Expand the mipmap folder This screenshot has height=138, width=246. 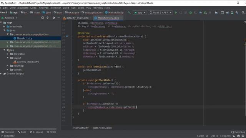pyautogui.click(x=8, y=66)
